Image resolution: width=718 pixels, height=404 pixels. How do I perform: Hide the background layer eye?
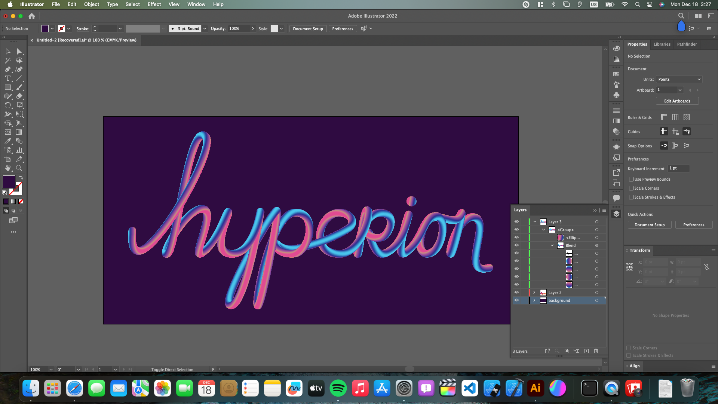pos(516,300)
